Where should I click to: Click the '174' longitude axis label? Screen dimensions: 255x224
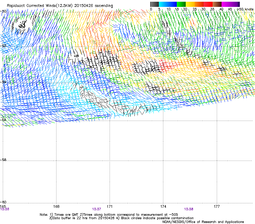(x=163, y=206)
